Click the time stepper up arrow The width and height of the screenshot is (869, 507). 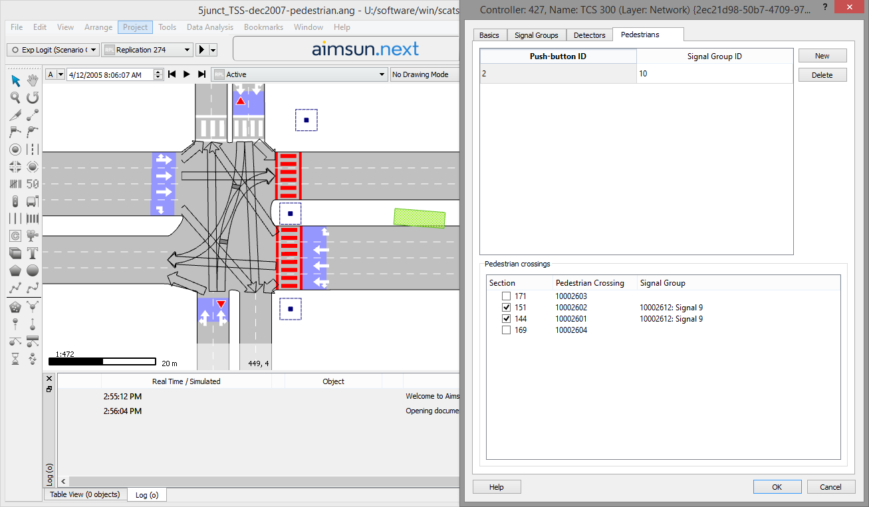(158, 72)
